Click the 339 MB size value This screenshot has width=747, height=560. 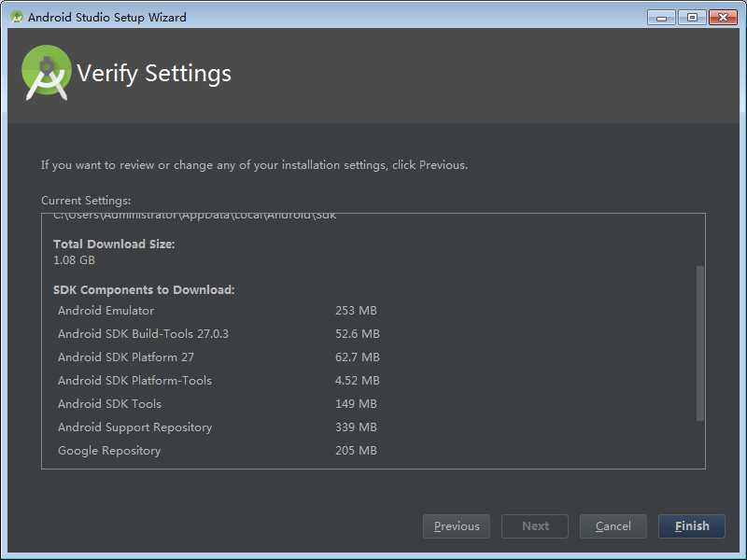(x=356, y=427)
